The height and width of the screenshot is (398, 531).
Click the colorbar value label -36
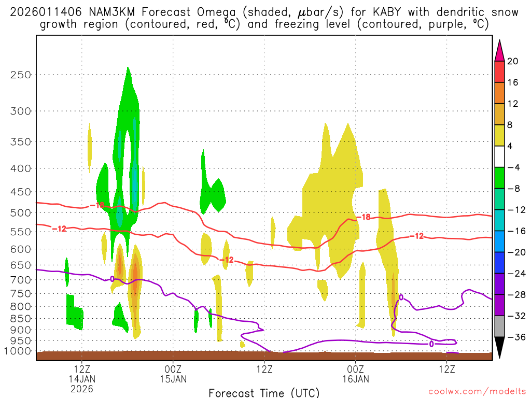click(516, 337)
